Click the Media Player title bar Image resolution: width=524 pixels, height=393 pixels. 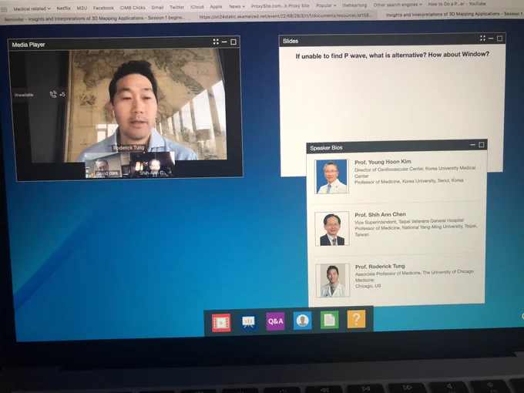123,43
